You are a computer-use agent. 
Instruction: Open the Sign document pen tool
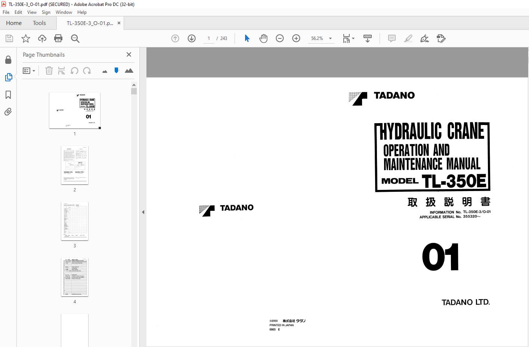click(x=425, y=38)
